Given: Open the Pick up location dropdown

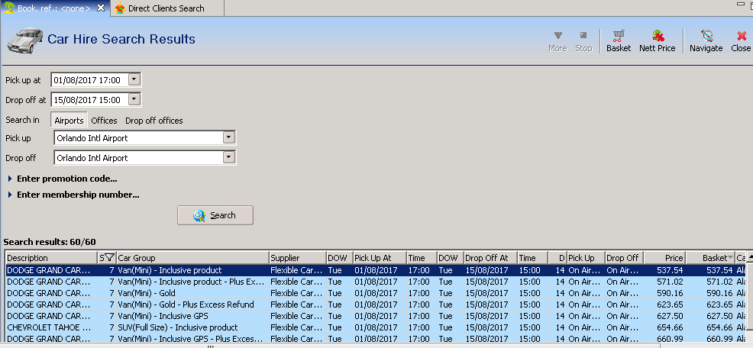Looking at the screenshot, I should (x=229, y=138).
